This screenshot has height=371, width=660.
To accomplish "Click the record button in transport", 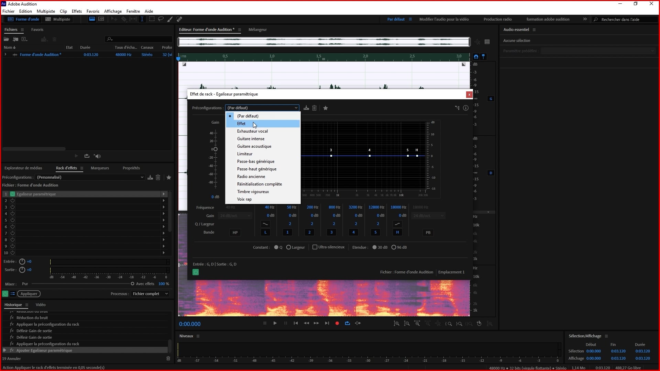I will (337, 323).
